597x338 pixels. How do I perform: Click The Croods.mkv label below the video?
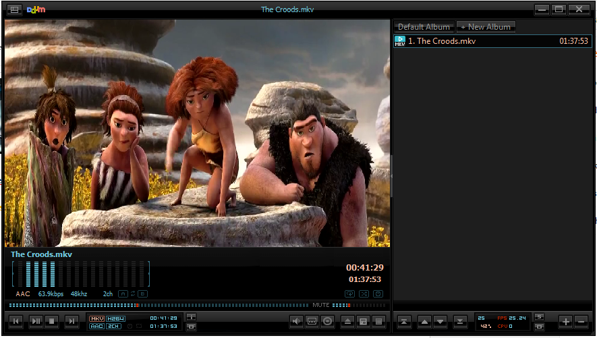(x=42, y=254)
